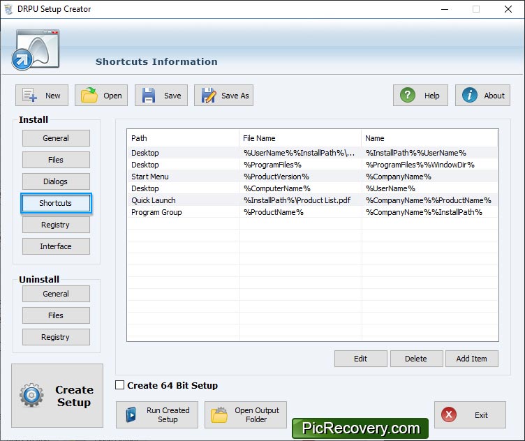
Task: Open the Uninstall Registry section
Action: pyautogui.click(x=56, y=337)
